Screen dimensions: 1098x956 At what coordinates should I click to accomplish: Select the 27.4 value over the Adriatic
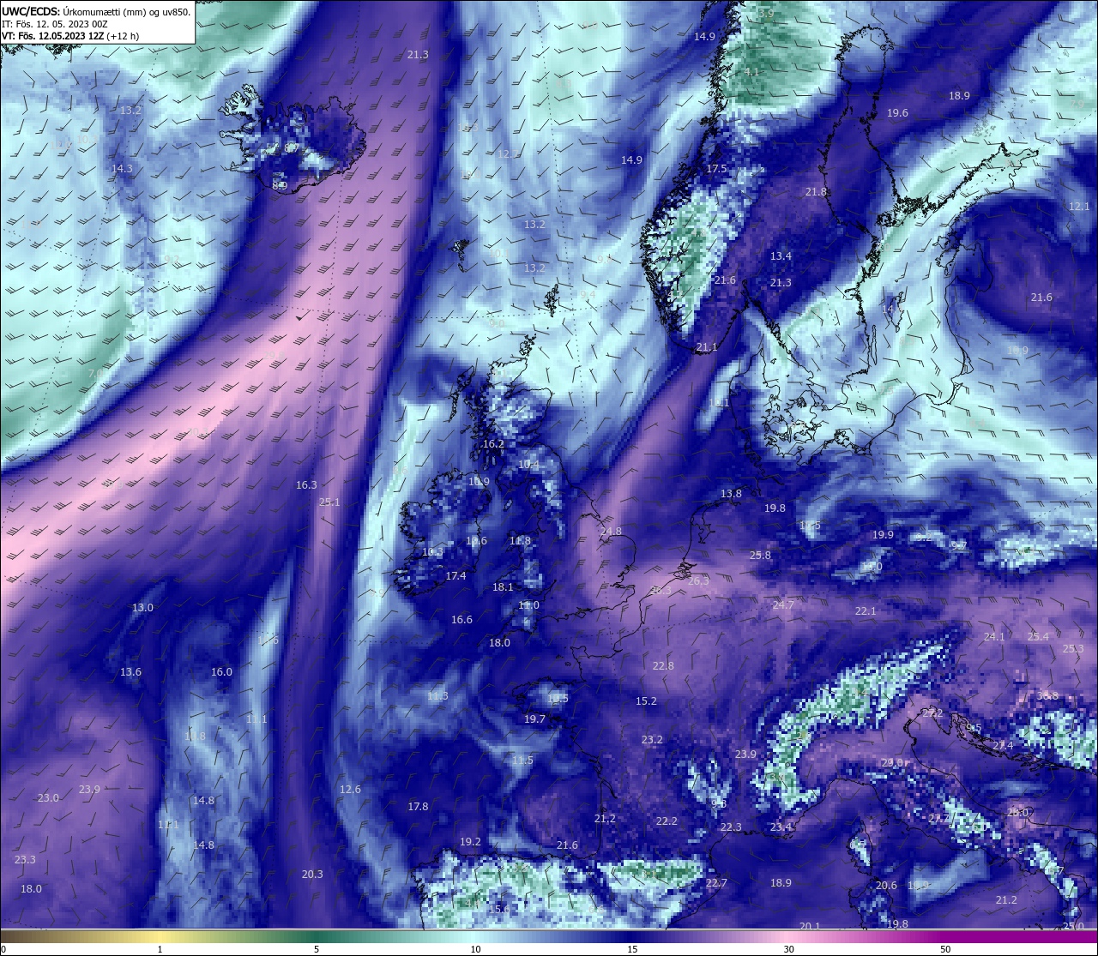click(x=1003, y=746)
